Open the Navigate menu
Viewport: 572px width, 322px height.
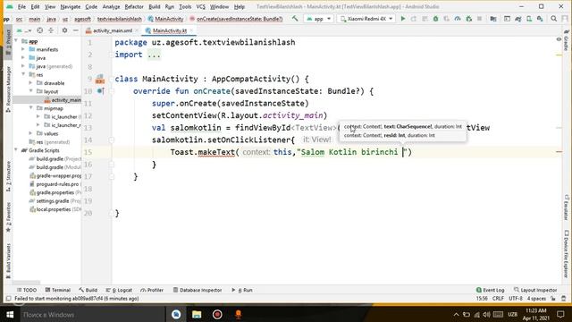coord(70,6)
